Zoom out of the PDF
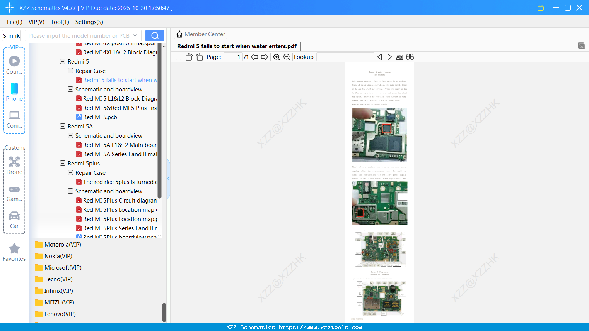This screenshot has width=589, height=331. (287, 57)
